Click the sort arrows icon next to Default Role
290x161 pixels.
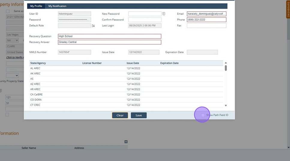(93, 26)
